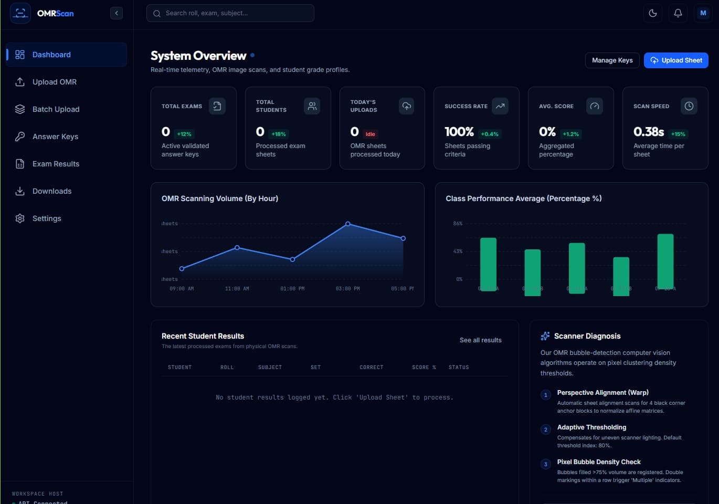This screenshot has width=719, height=504.
Task: Click the STATUS column header
Action: tap(459, 367)
